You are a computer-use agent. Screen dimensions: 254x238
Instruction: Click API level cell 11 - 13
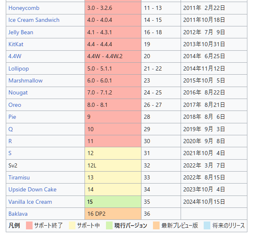(161, 8)
